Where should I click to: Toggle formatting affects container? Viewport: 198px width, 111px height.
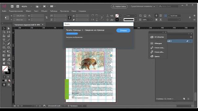tap(4, 77)
